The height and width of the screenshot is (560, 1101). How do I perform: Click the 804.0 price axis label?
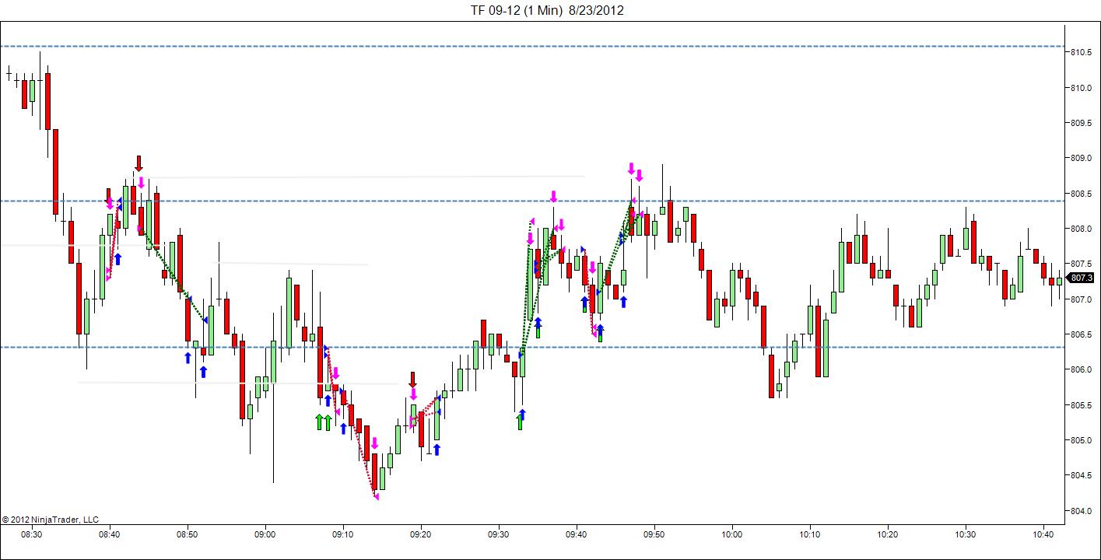point(1081,511)
